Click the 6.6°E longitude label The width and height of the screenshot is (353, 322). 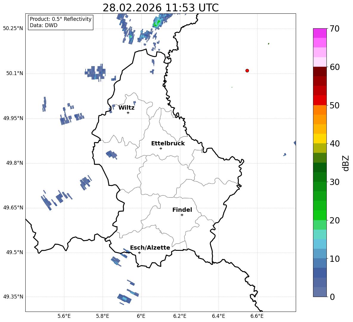click(x=257, y=316)
